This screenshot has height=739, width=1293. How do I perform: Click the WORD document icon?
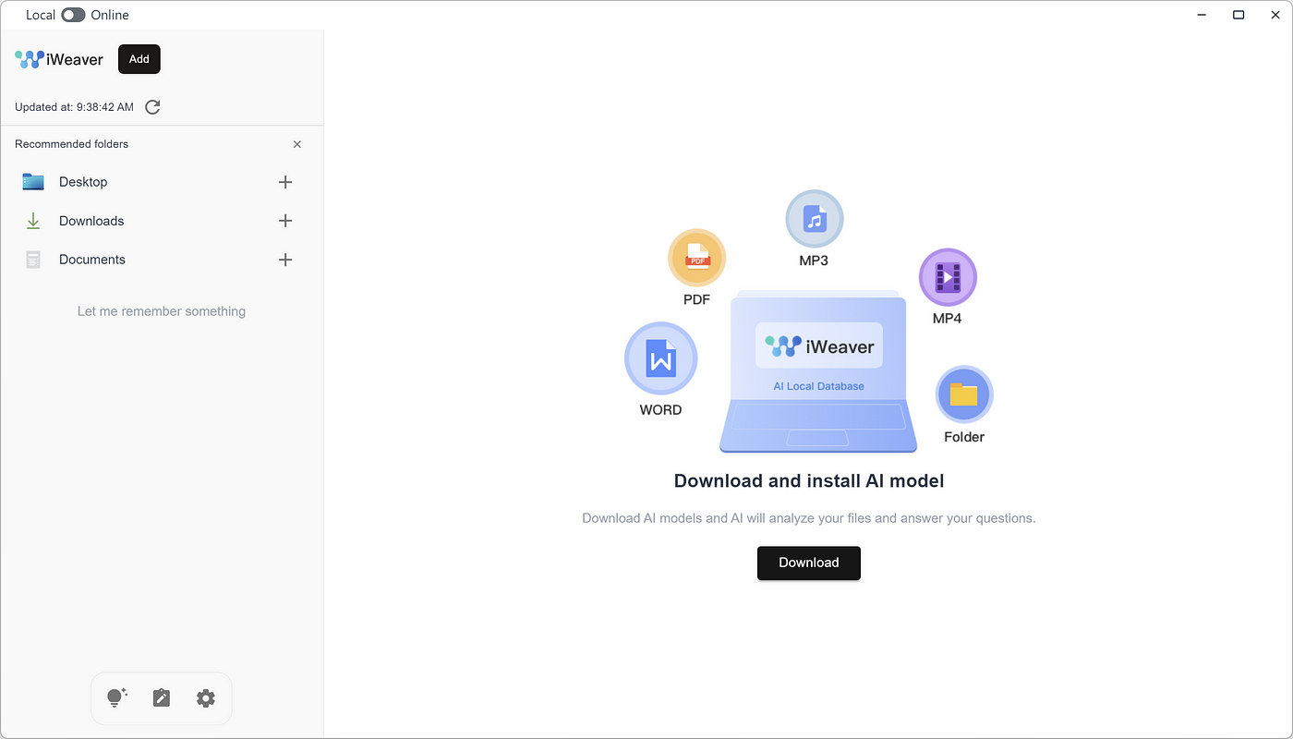click(x=661, y=358)
